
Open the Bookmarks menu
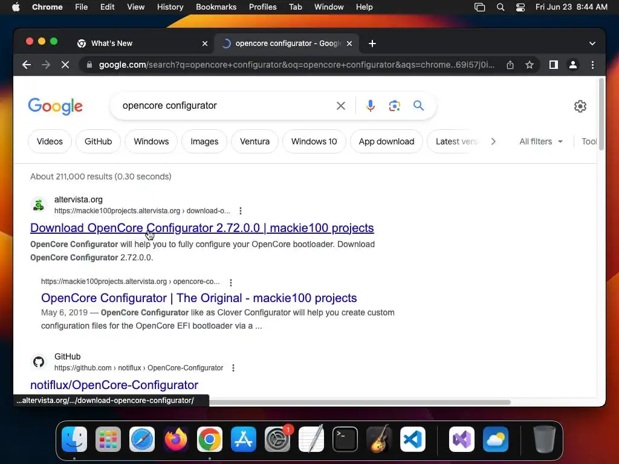[x=216, y=7]
